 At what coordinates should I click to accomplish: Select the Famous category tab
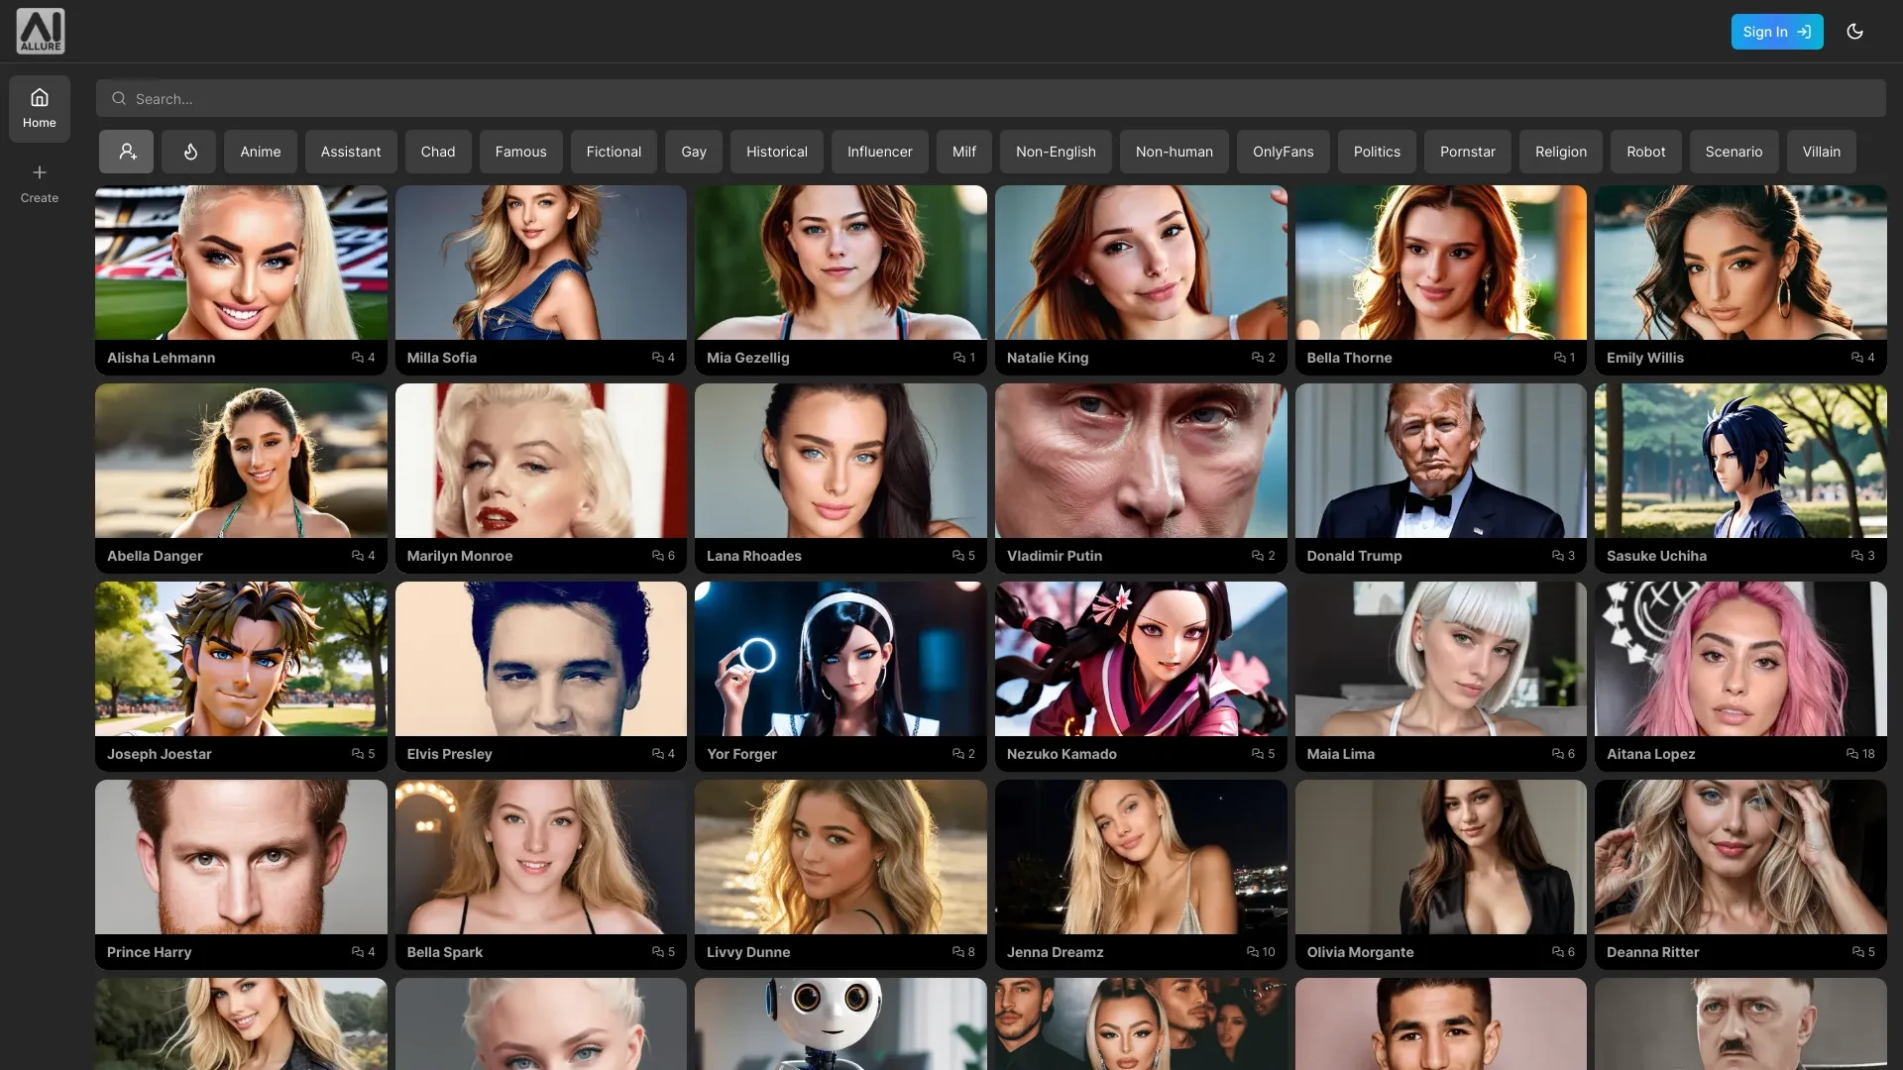click(x=520, y=151)
